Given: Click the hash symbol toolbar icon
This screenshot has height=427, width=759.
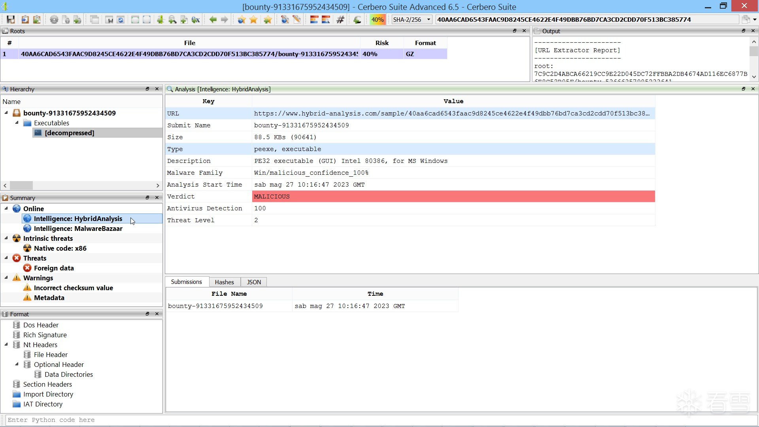Looking at the screenshot, I should tap(340, 19).
